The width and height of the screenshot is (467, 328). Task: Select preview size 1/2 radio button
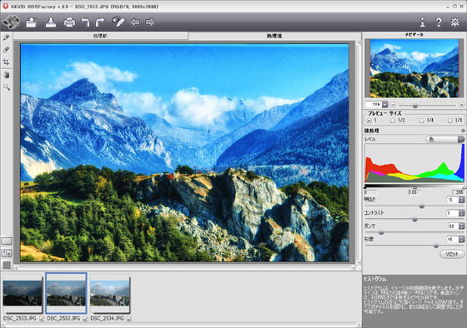[x=393, y=121]
